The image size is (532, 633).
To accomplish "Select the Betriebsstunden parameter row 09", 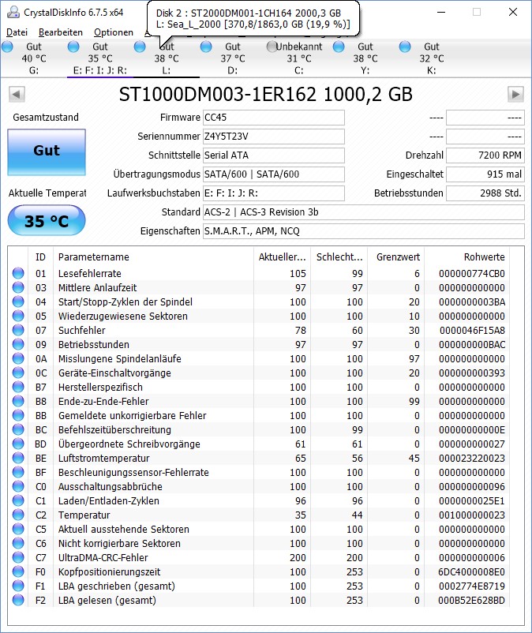I will pos(260,344).
